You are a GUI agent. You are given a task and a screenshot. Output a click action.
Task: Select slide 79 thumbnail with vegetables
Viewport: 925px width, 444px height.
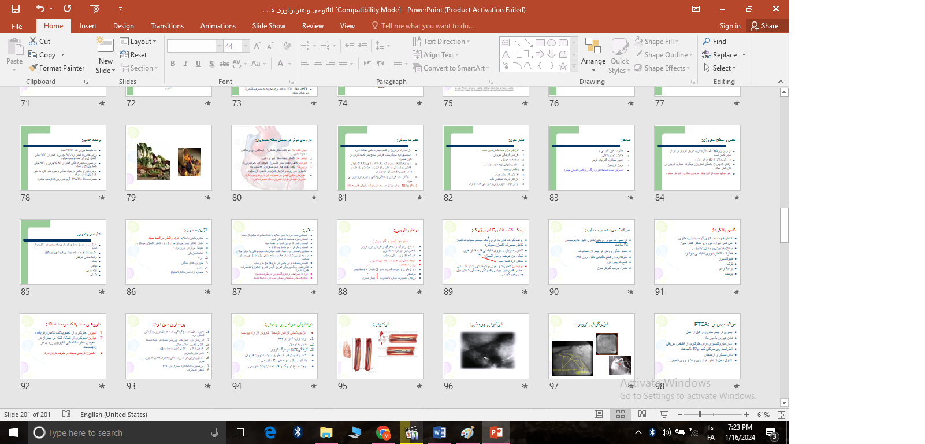coord(169,158)
